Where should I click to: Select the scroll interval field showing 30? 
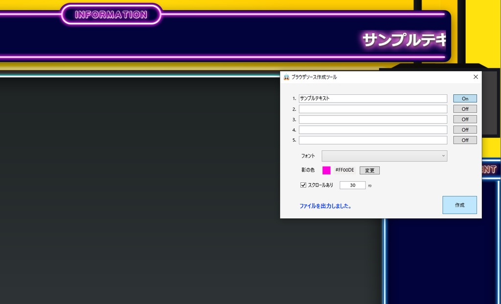(352, 185)
